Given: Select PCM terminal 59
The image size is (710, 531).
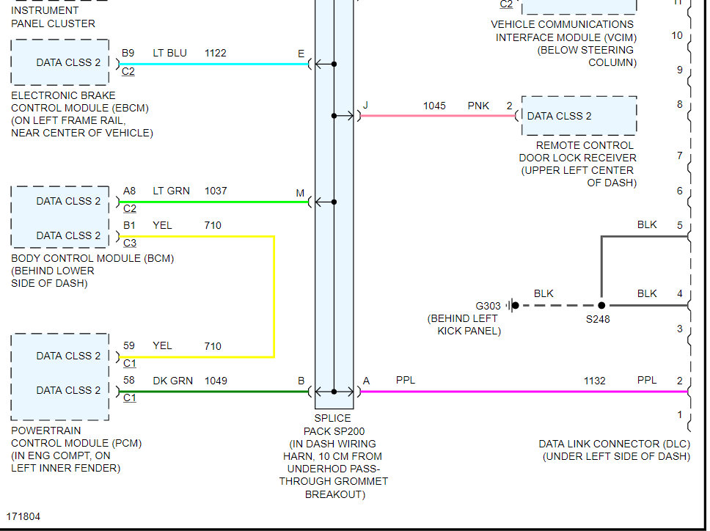Looking at the screenshot, I should (129, 346).
